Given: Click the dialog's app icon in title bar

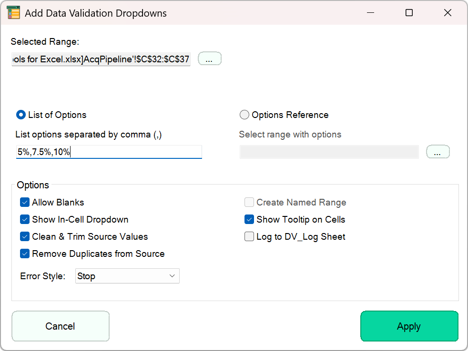Looking at the screenshot, I should pos(13,12).
